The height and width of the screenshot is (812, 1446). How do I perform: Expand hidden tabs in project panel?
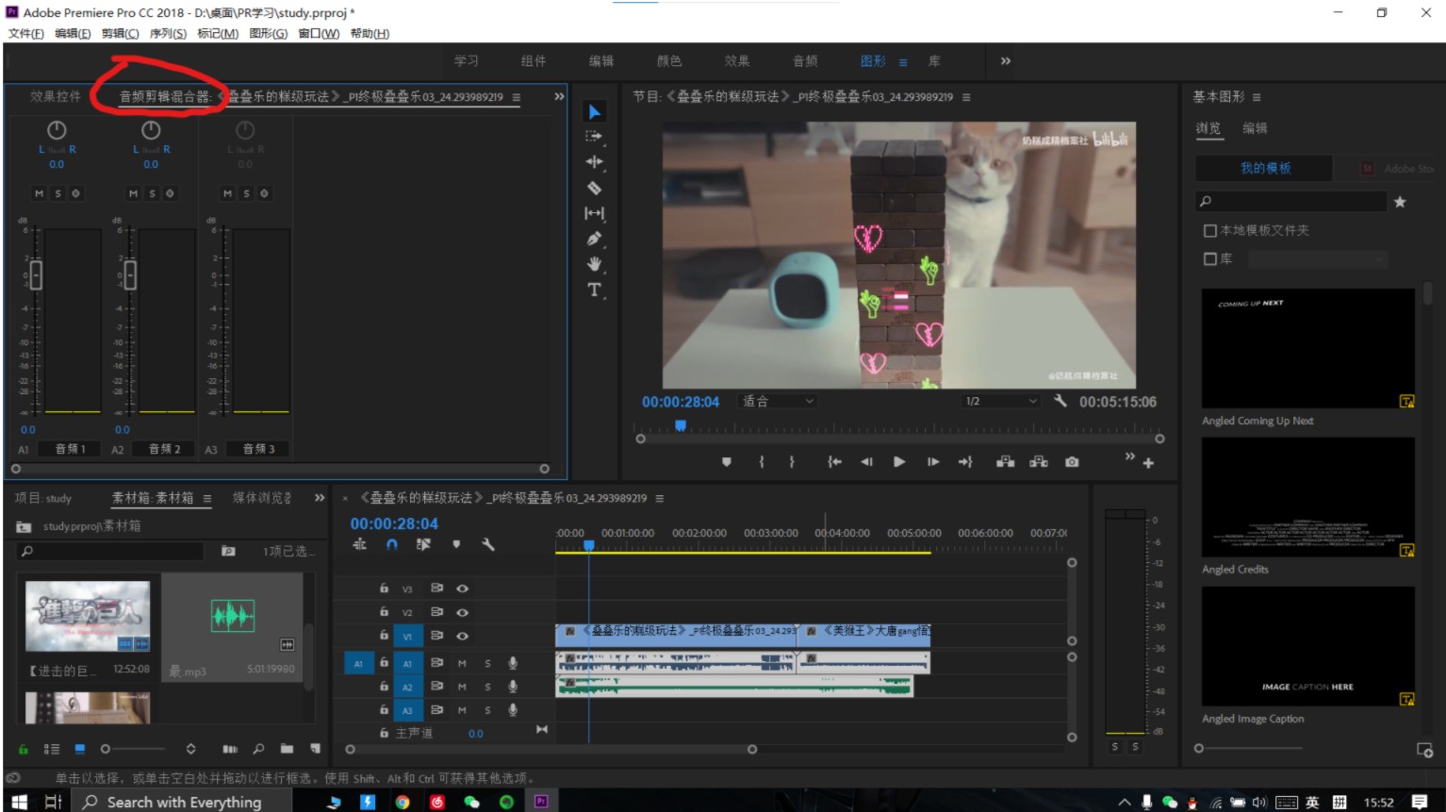point(320,498)
